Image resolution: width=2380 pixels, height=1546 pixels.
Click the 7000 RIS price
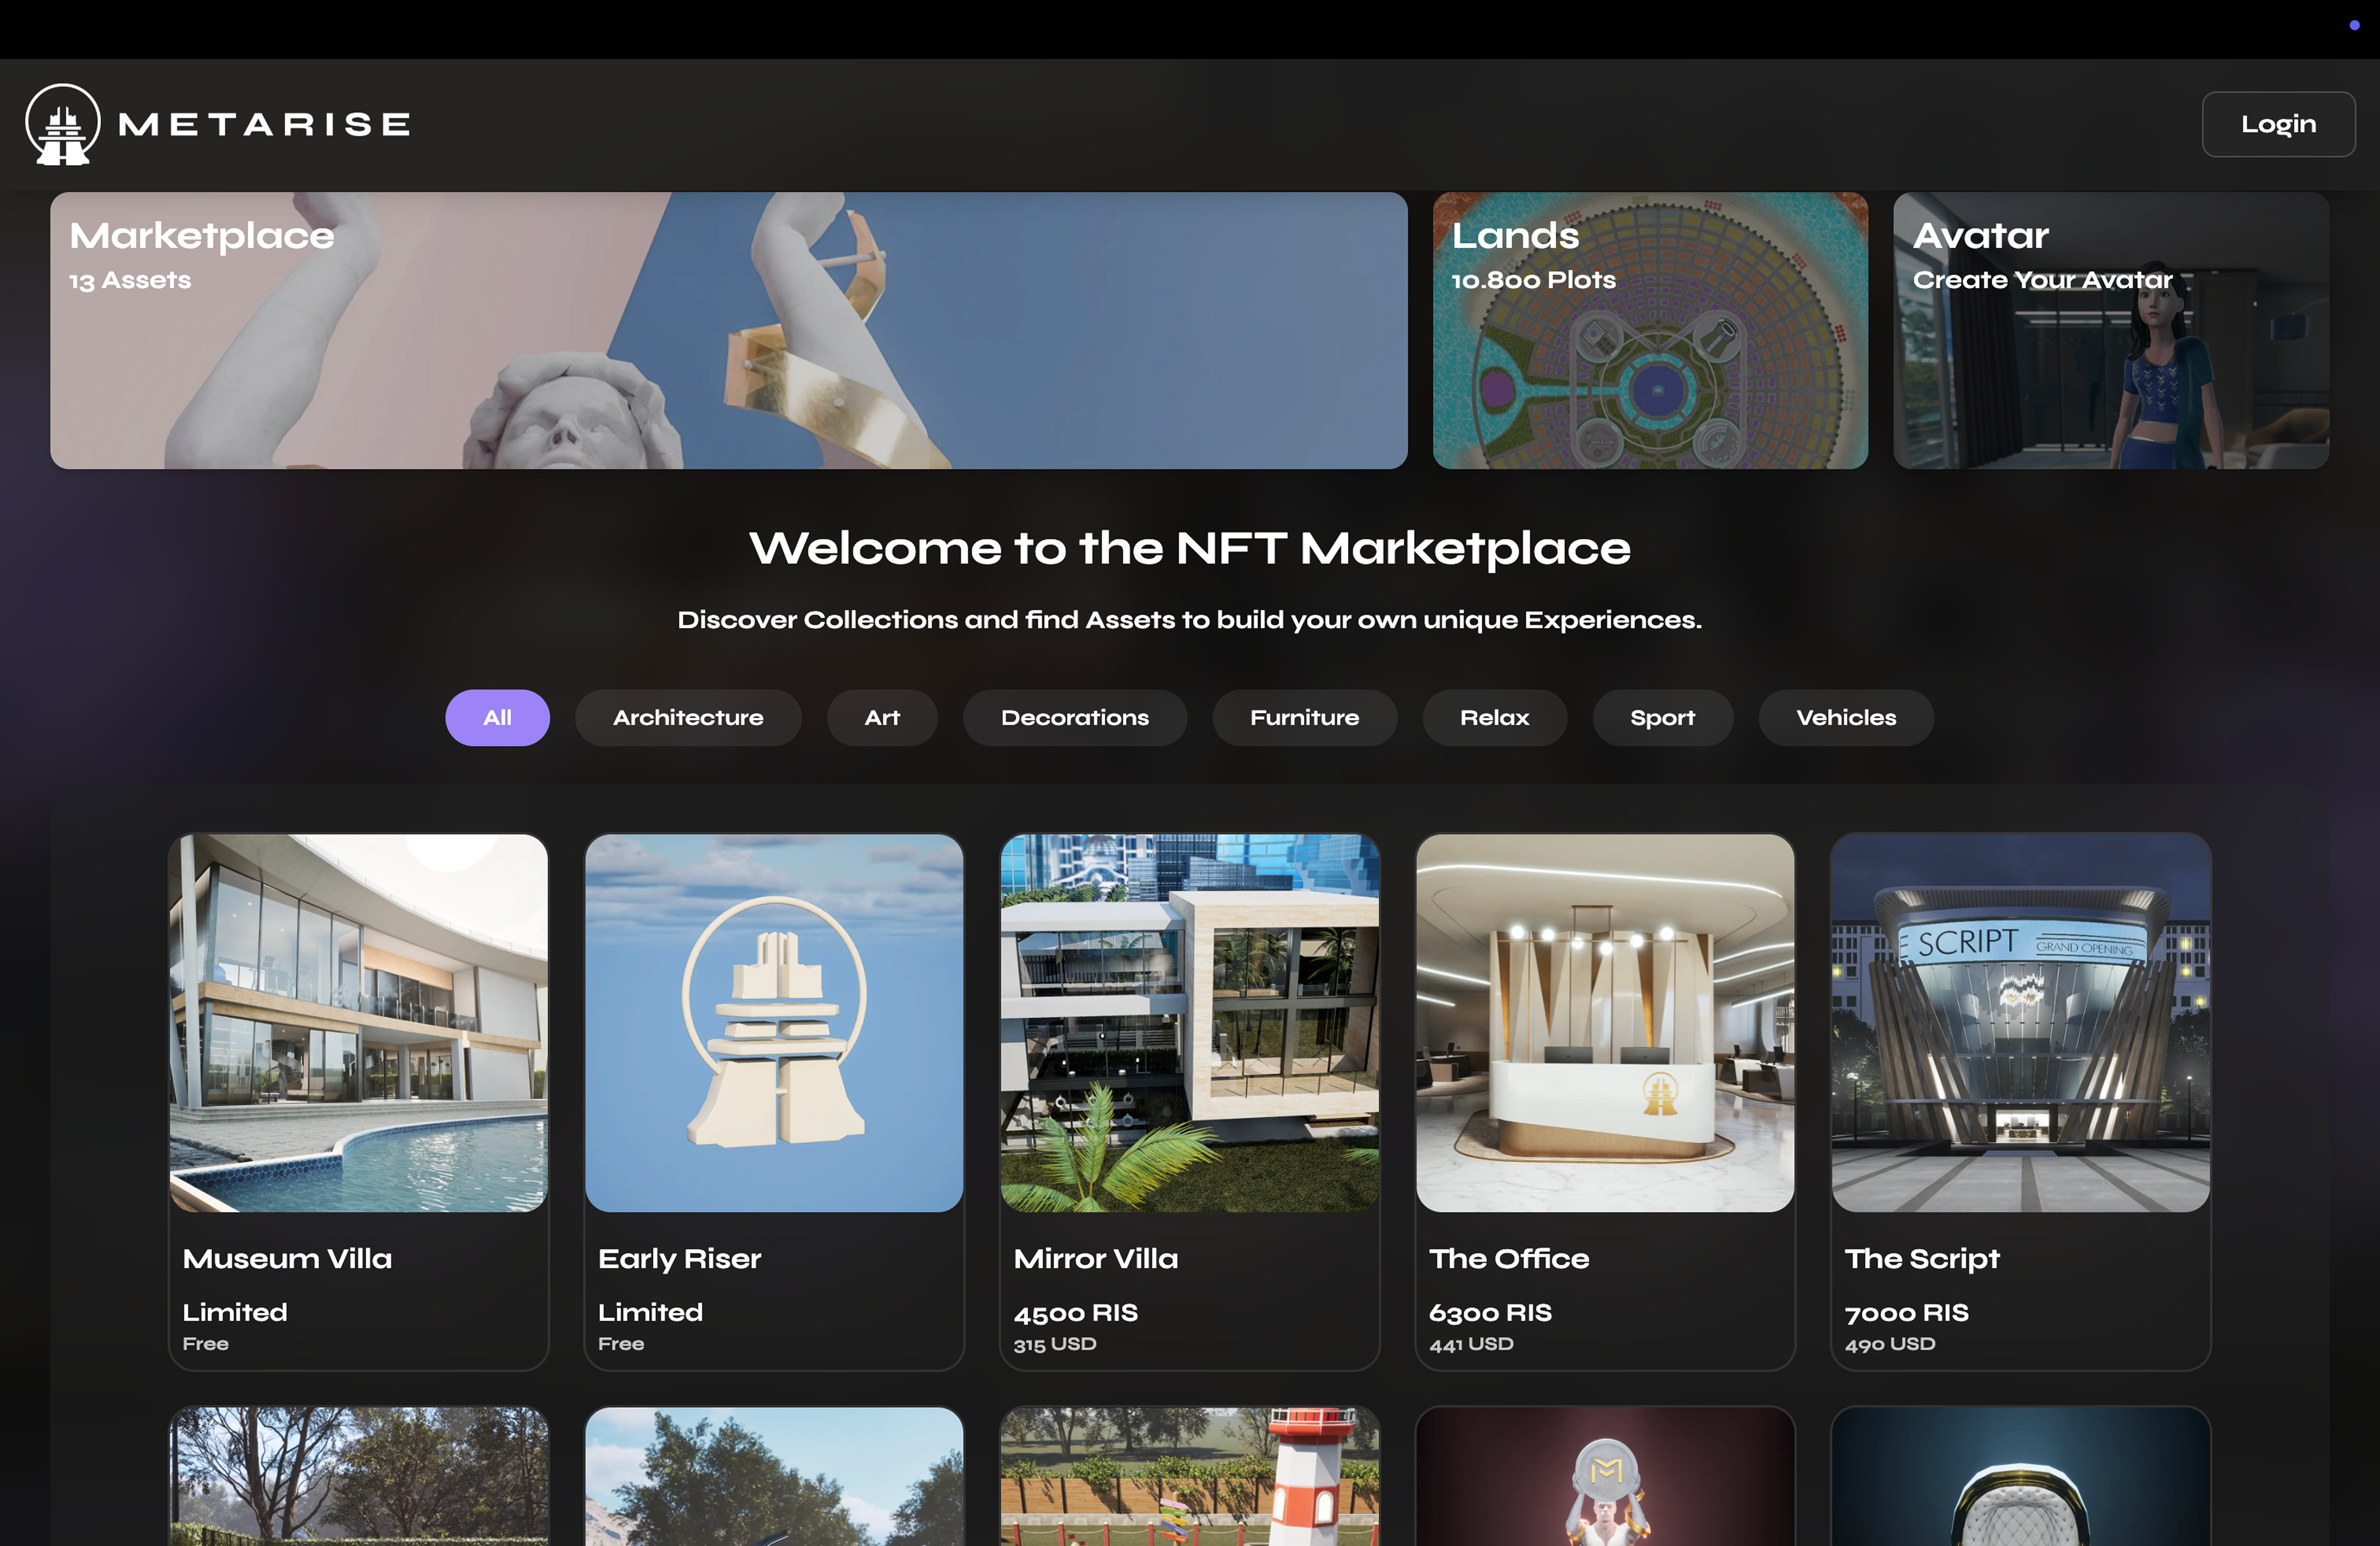pos(1907,1313)
